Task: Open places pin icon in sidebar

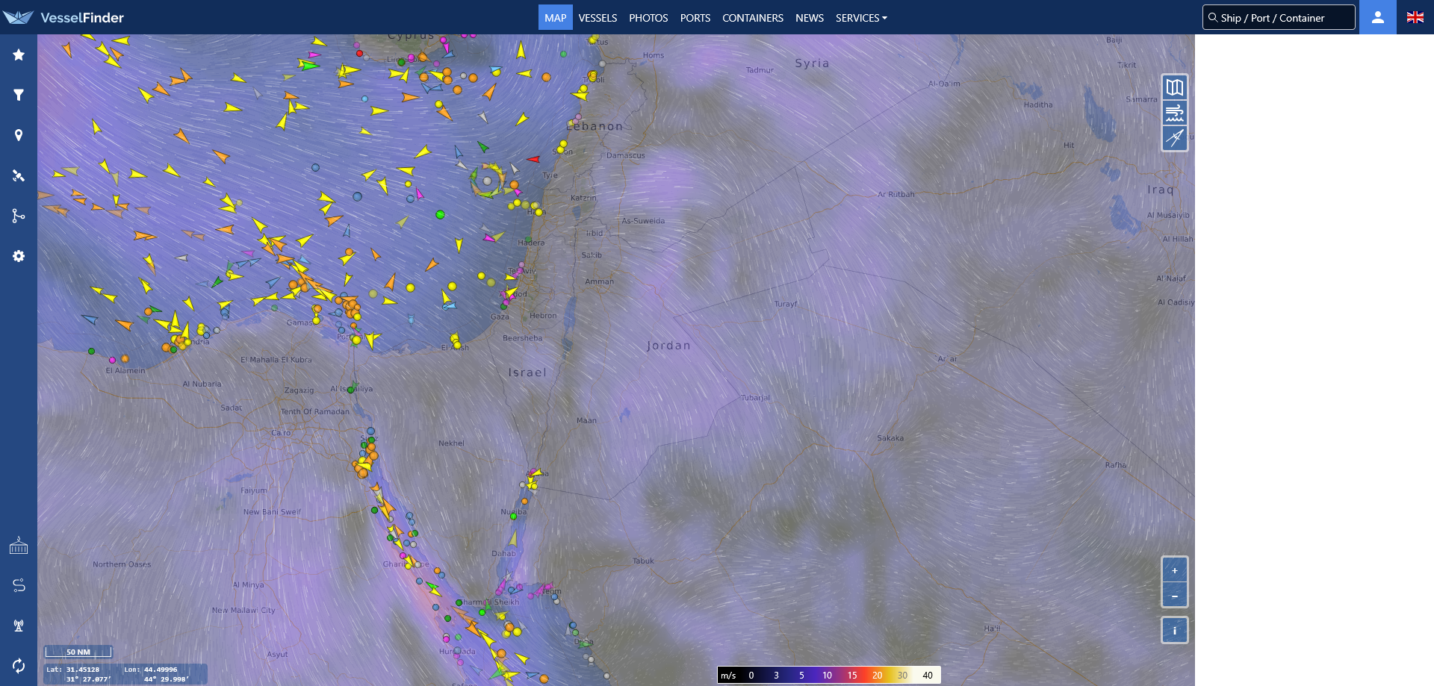Action: click(19, 135)
